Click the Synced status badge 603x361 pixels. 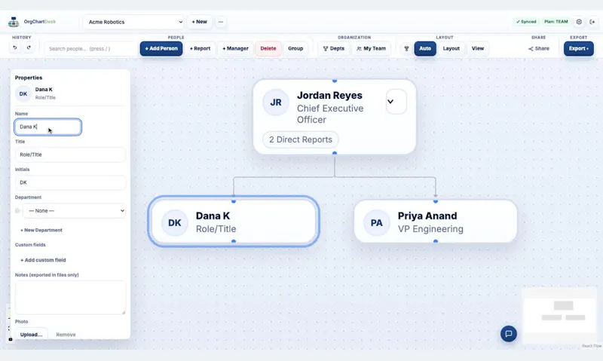coord(526,22)
